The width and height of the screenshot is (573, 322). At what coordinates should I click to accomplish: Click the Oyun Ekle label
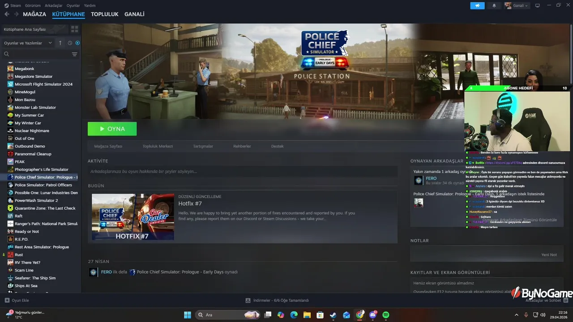click(x=20, y=301)
